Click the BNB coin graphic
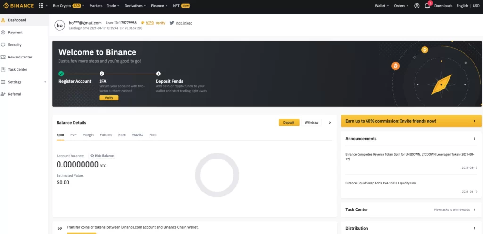The image size is (483, 234). (425, 50)
